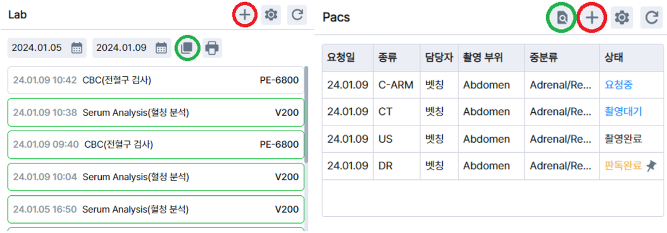667x233 pixels.
Task: Click the pin icon on DR row
Action: tap(651, 165)
